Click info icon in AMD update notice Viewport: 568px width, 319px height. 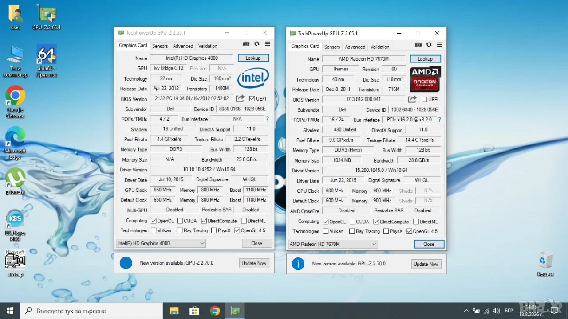[298, 264]
